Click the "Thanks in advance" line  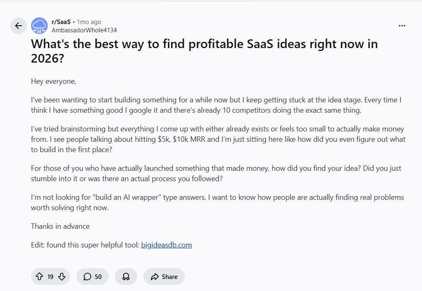tap(60, 226)
